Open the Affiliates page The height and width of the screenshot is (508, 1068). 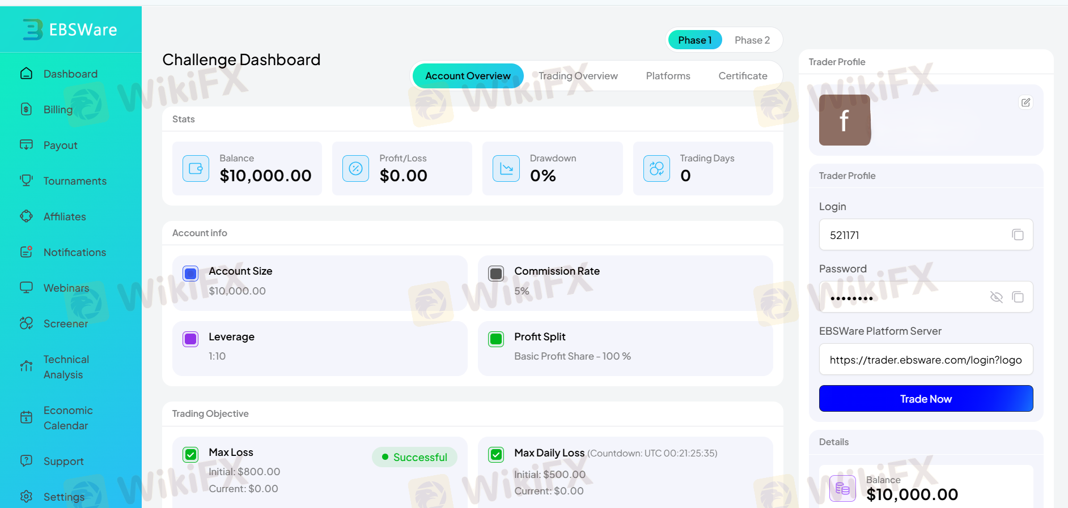[x=65, y=216]
